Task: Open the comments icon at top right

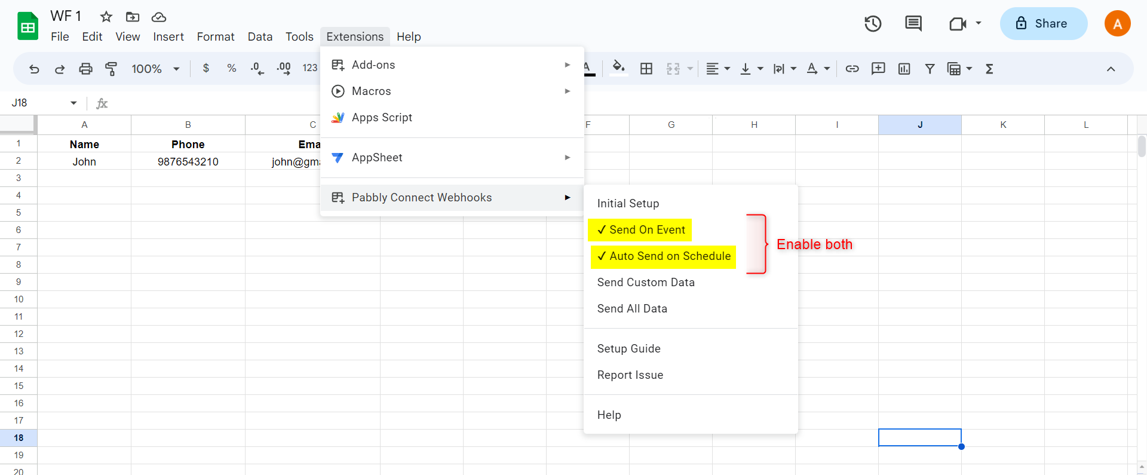Action: click(913, 24)
